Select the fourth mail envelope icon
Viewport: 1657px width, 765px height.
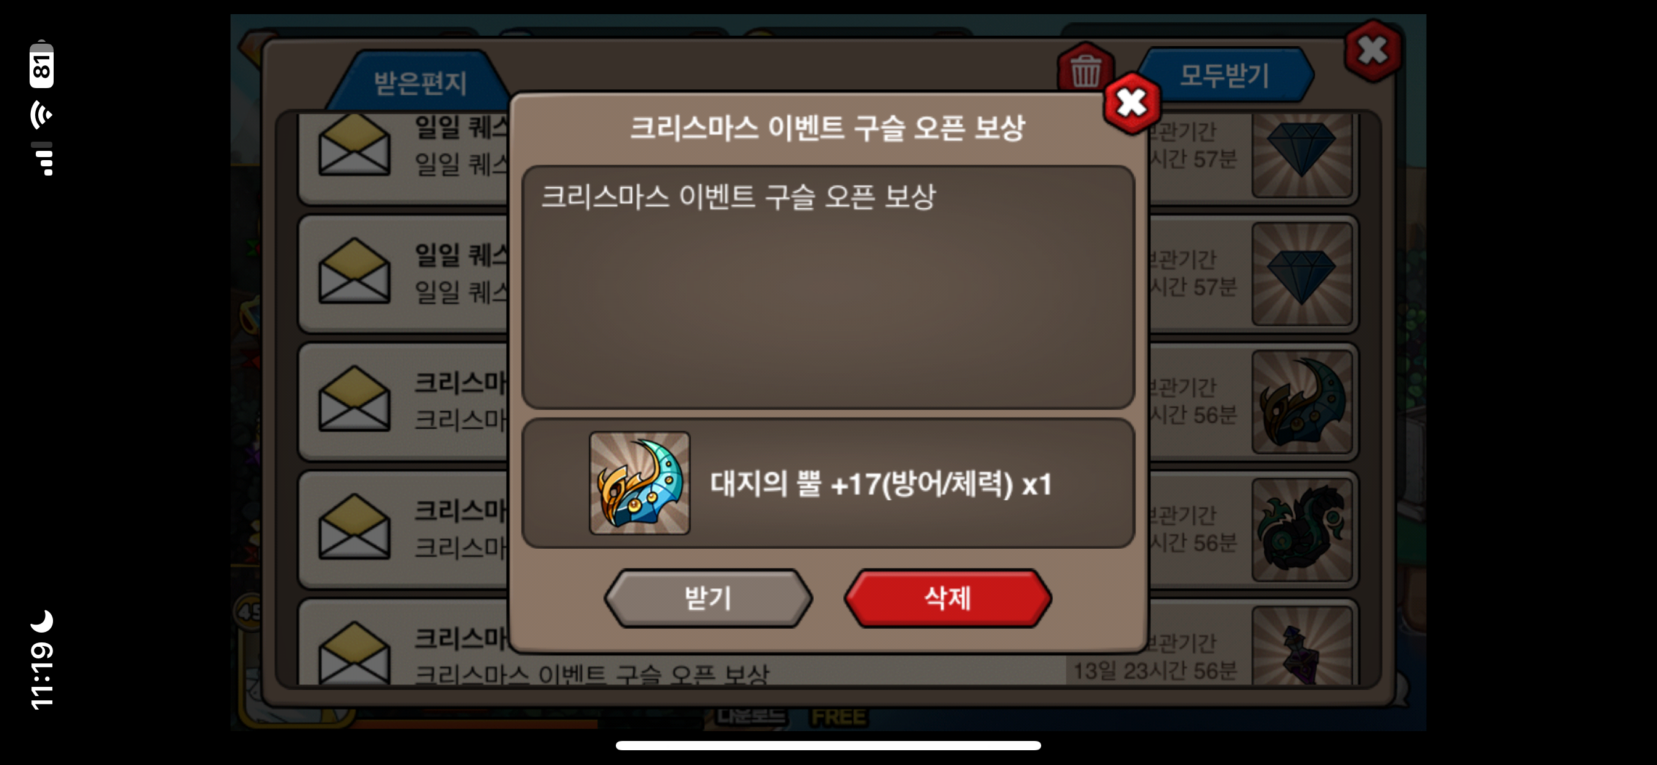point(354,527)
